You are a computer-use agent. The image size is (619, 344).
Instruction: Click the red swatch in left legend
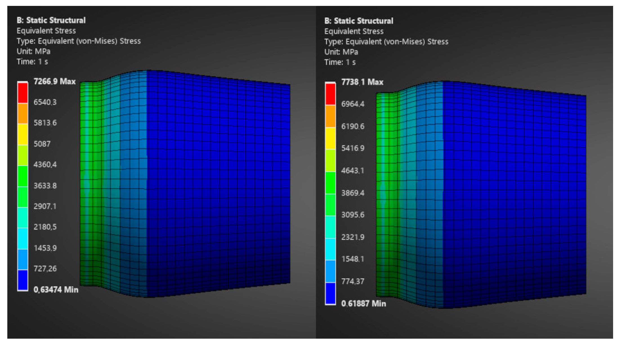(23, 93)
